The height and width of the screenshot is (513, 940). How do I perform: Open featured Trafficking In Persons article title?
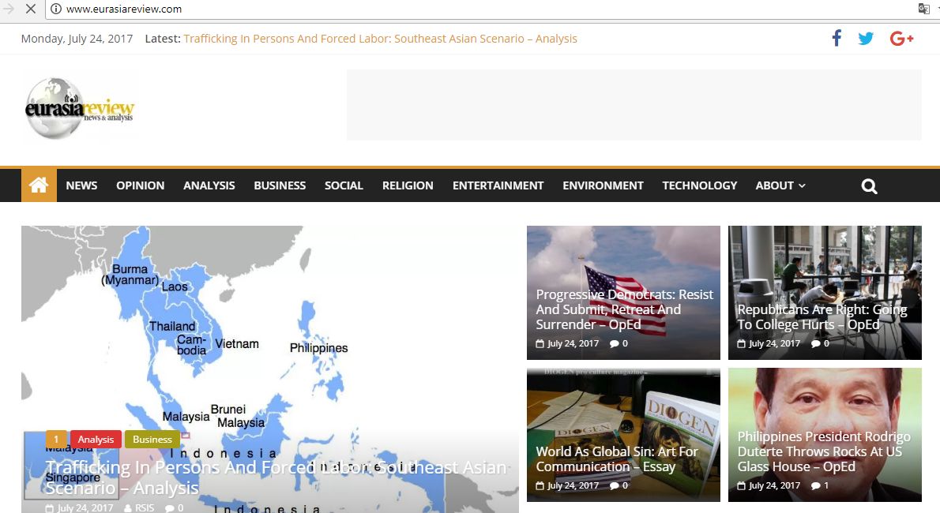(x=276, y=477)
